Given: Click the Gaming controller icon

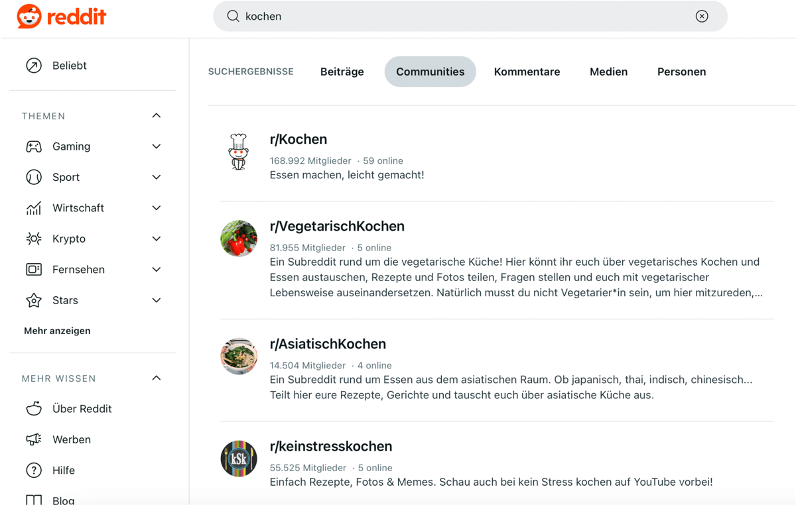Looking at the screenshot, I should pos(34,146).
